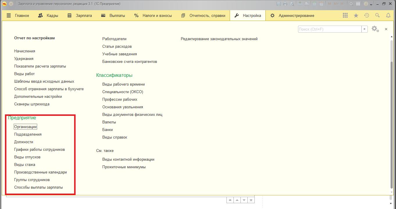Switch to the Зарплата section
396x209 pixels.
(79, 15)
